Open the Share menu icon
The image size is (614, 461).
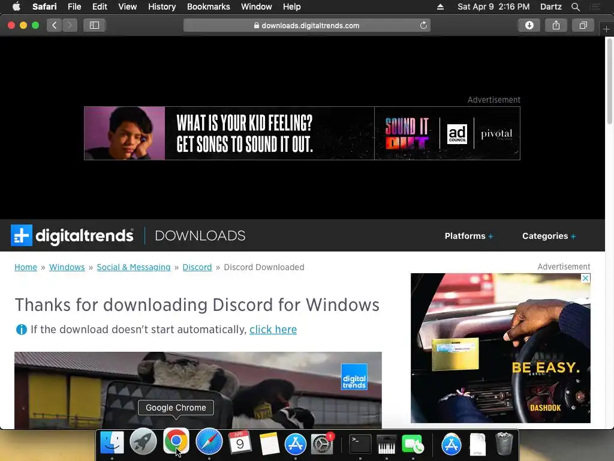pos(556,25)
